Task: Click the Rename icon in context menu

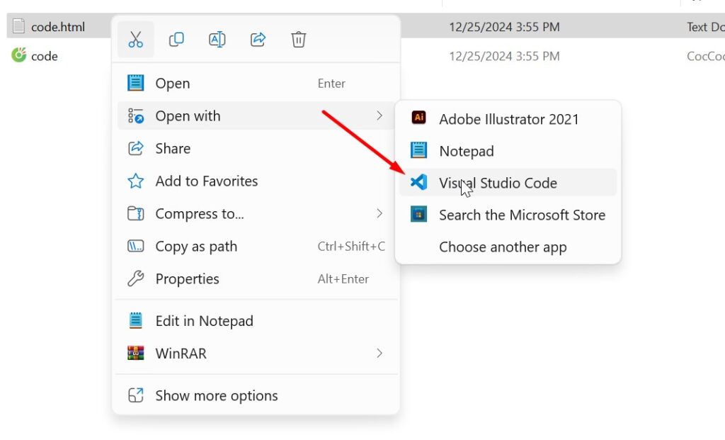Action: pos(217,40)
